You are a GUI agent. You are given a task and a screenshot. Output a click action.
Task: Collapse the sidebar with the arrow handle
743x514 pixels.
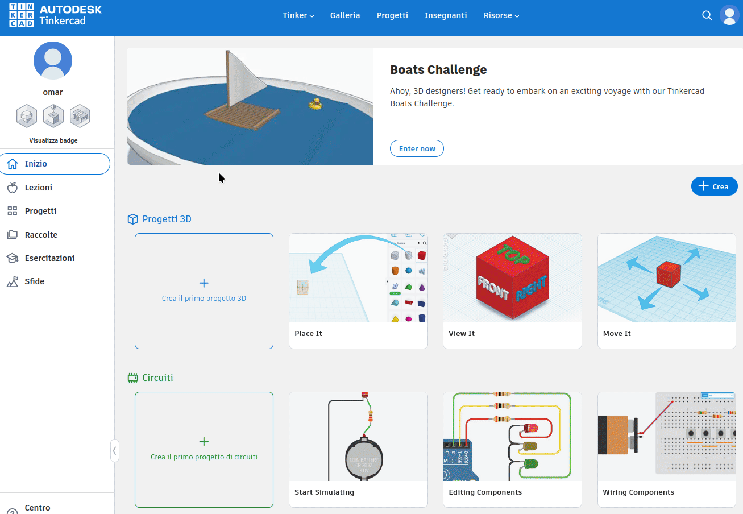click(x=115, y=451)
